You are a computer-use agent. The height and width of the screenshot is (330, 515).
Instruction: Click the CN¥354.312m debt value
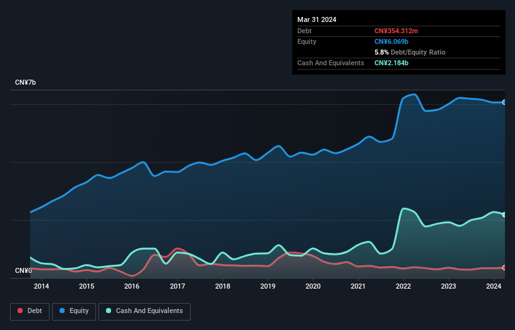396,31
